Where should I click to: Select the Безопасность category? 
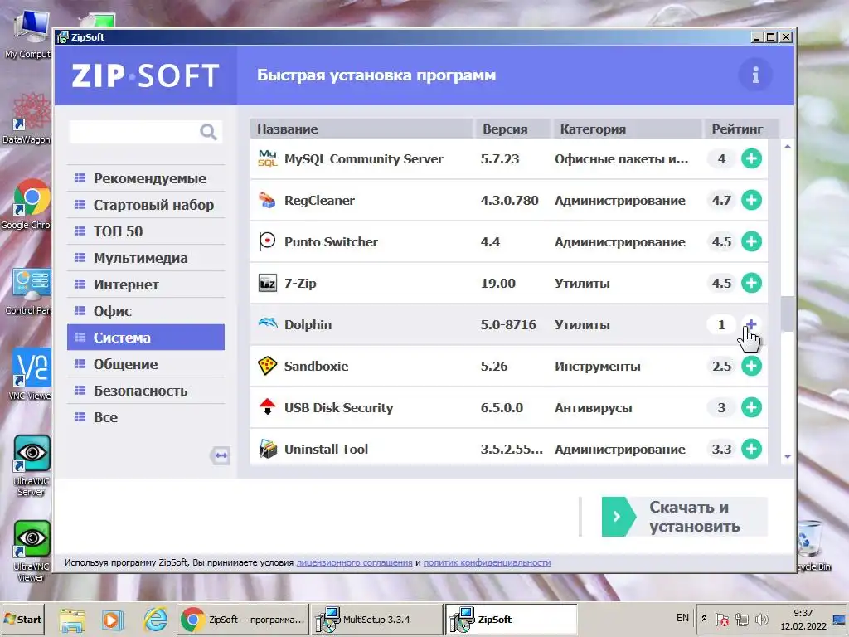click(x=146, y=391)
